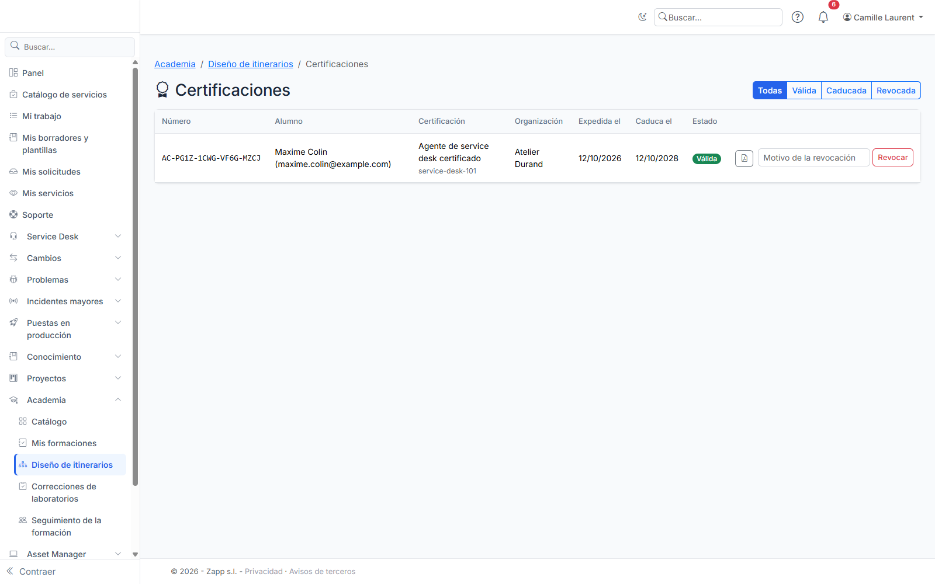The image size is (935, 584).
Task: Open Catálogo under Academia
Action: 70,422
